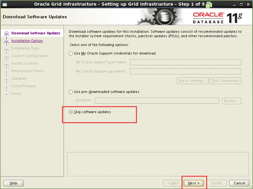
Task: Click the green stacked windows icon in title bar
Action: point(209,4)
